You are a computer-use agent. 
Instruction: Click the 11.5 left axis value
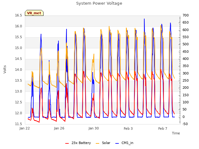(19, 124)
